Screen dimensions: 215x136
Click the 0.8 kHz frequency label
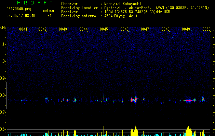(x=3, y=95)
